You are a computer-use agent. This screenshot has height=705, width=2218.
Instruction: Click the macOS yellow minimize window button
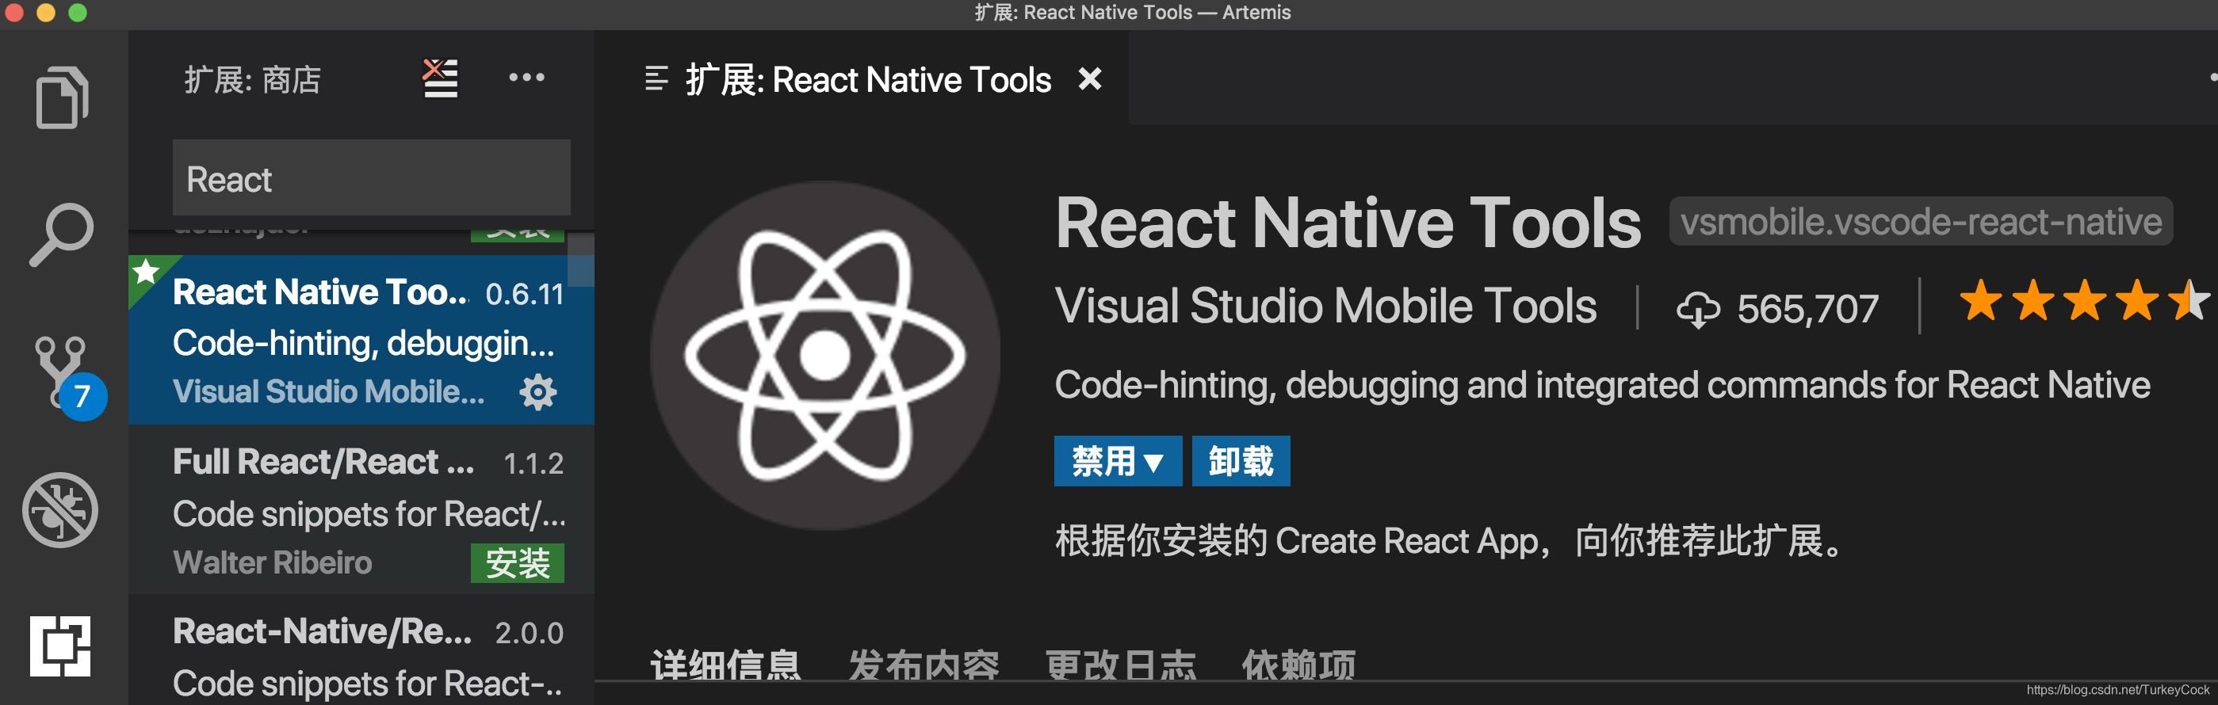46,12
